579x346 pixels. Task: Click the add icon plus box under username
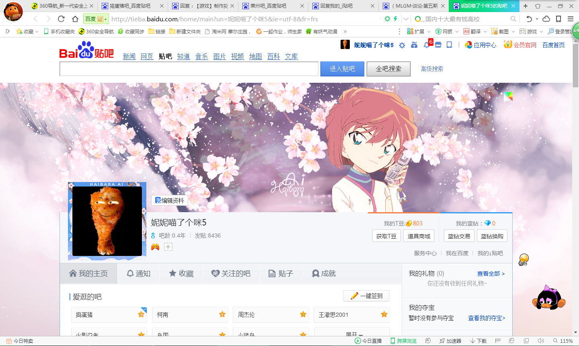(168, 247)
